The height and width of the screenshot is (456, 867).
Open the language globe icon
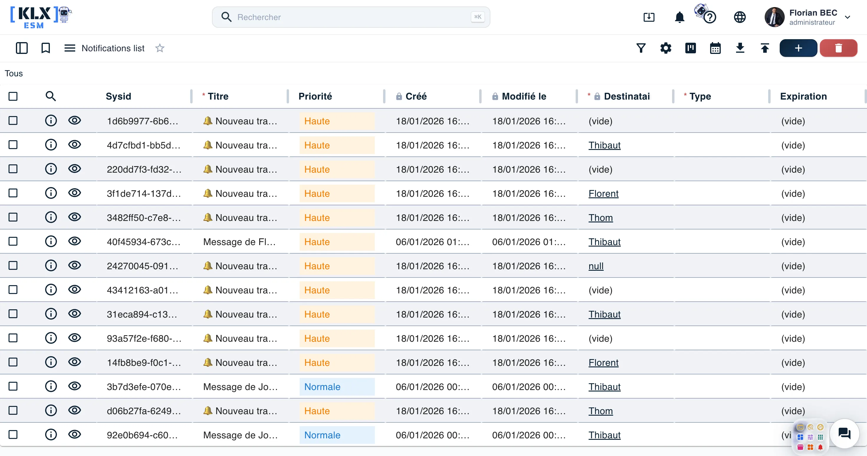[740, 17]
